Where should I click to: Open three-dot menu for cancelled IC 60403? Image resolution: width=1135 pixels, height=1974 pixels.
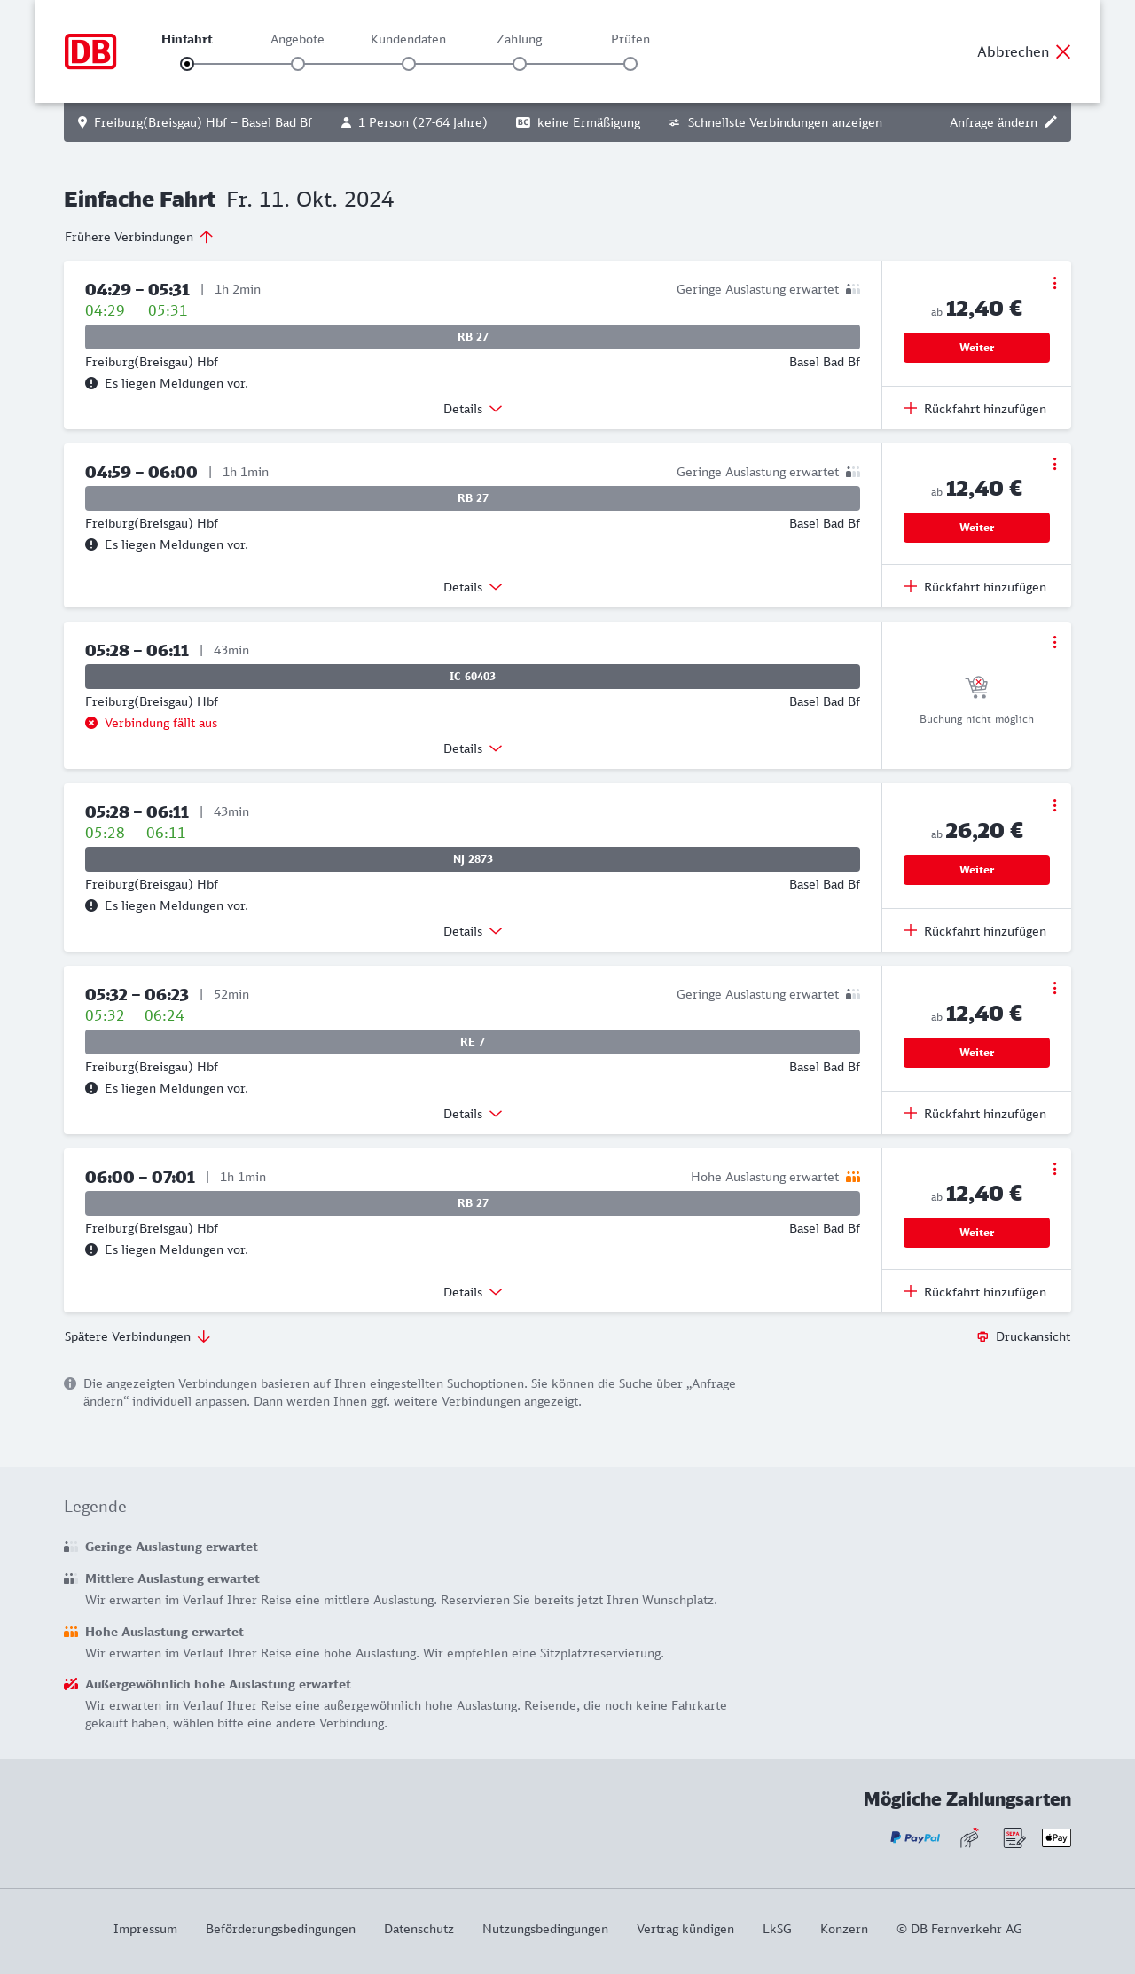(x=1054, y=642)
